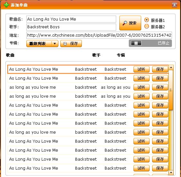Screen dimensions: 181x177
Task: Open the 播放列表 album dropdown arrow
Action: point(55,44)
